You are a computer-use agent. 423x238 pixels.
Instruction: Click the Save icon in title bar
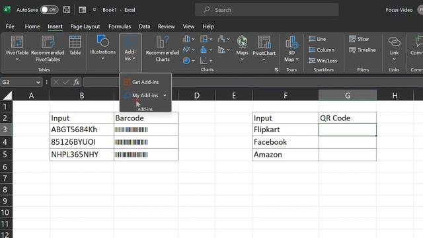click(x=66, y=10)
